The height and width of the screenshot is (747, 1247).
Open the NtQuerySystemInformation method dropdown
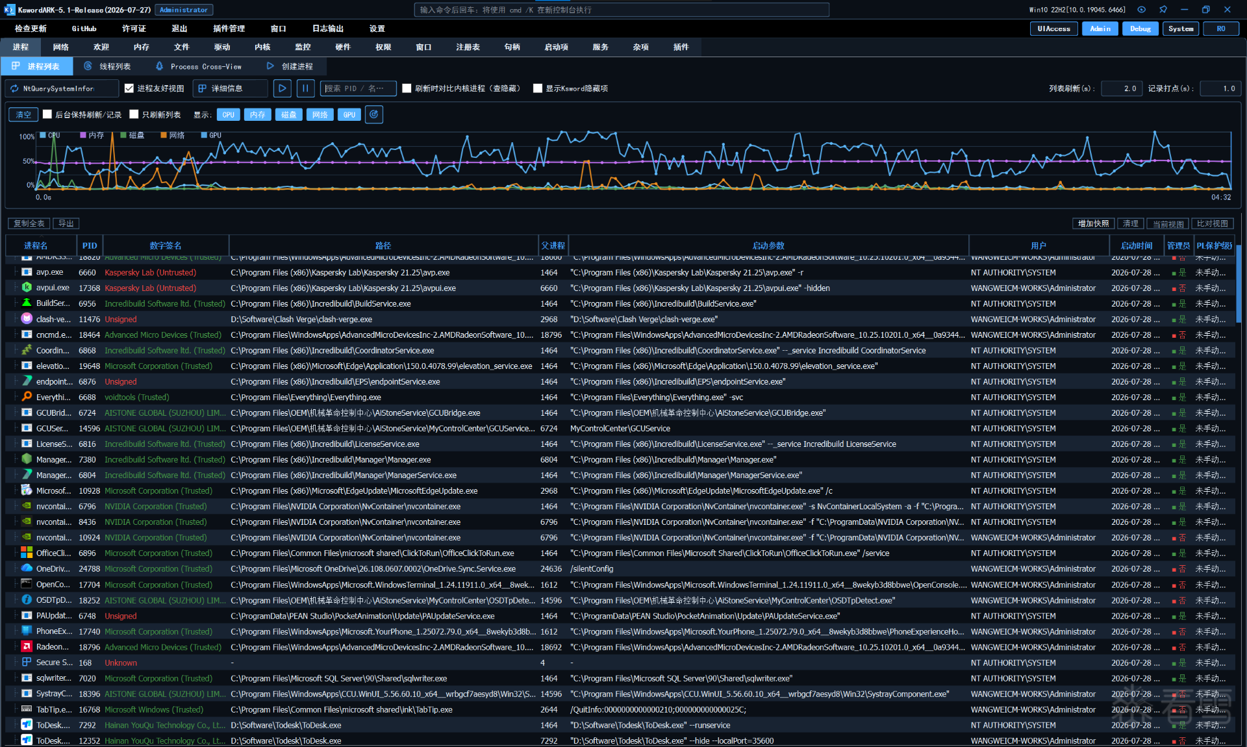coord(62,88)
